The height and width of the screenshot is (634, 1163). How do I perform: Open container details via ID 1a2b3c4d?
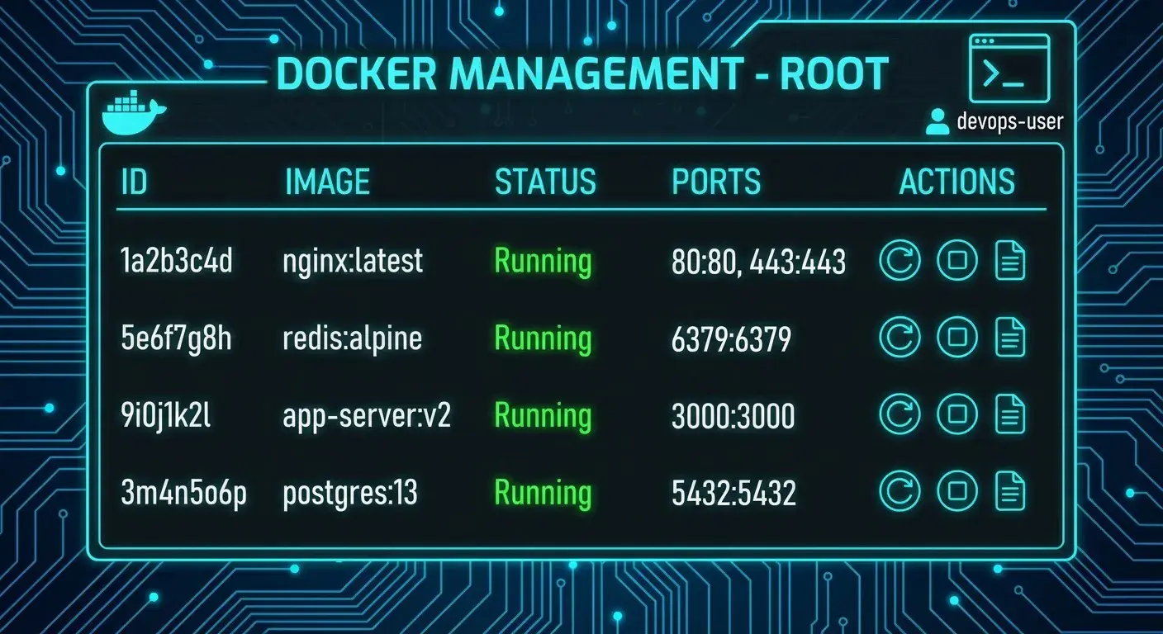(x=177, y=261)
